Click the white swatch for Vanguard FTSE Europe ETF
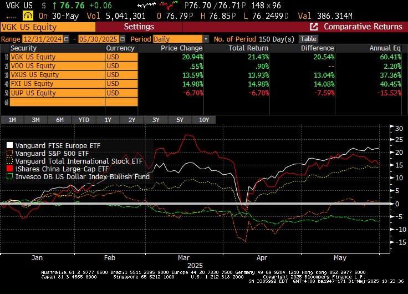The height and width of the screenshot is (294, 408). click(9, 145)
